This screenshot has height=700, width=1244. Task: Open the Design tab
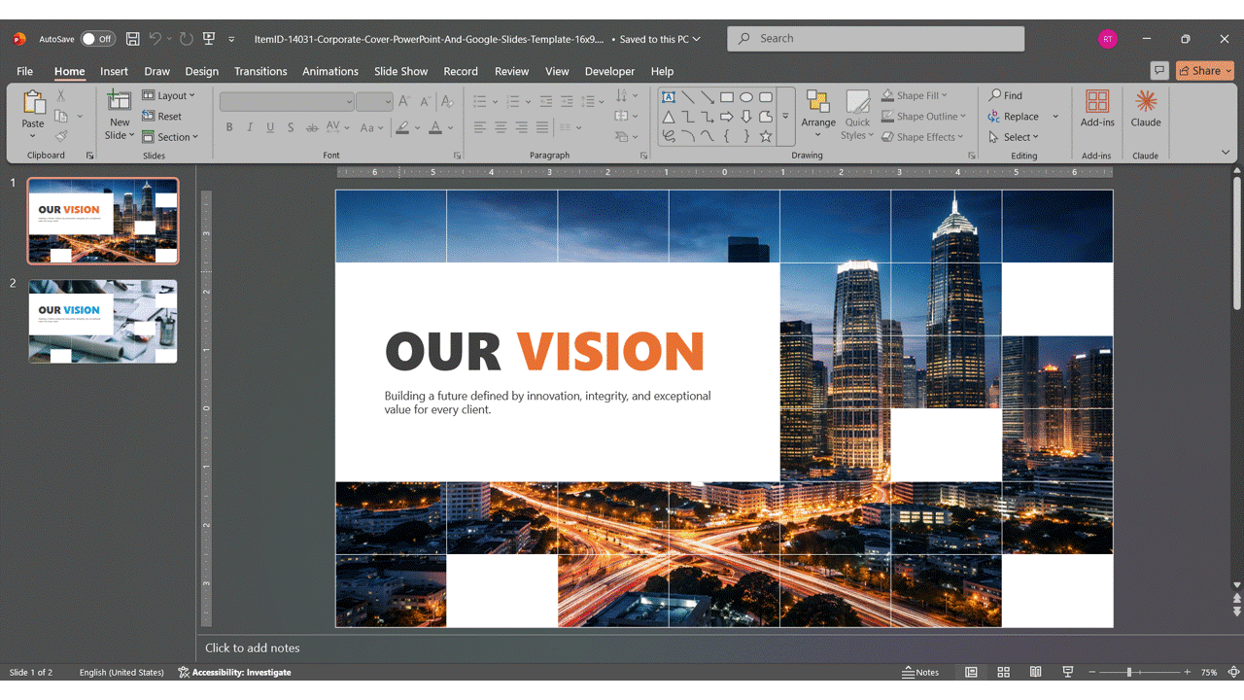(x=201, y=71)
